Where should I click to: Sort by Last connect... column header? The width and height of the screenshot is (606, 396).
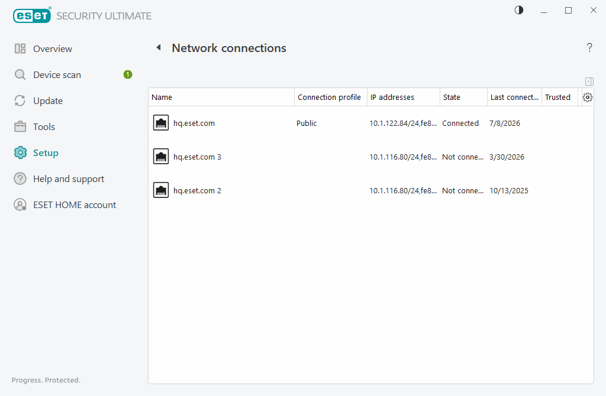tap(514, 98)
